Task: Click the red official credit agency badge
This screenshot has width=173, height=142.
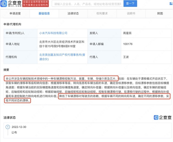Action: click(x=35, y=4)
